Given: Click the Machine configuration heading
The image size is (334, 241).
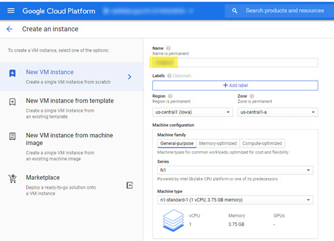Looking at the screenshot, I should [173, 125].
